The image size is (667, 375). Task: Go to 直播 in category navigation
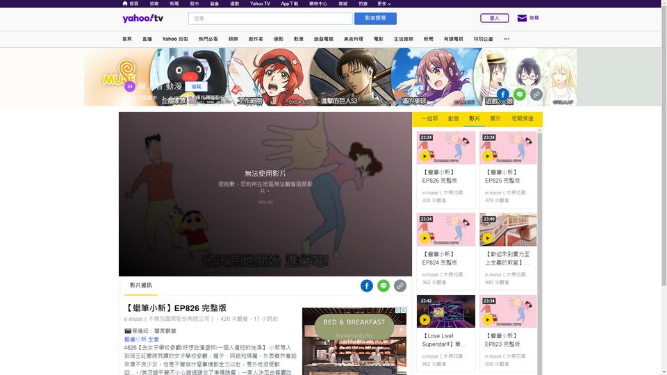point(147,39)
